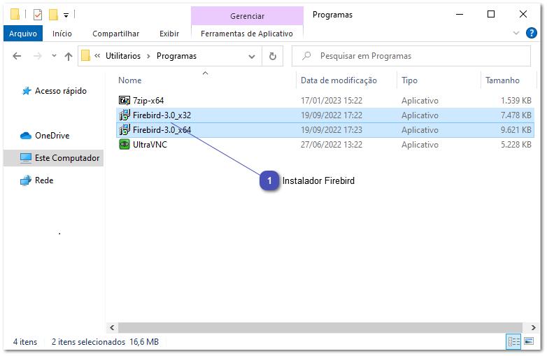
Task: Sort by the Tamanho column
Action: 502,80
